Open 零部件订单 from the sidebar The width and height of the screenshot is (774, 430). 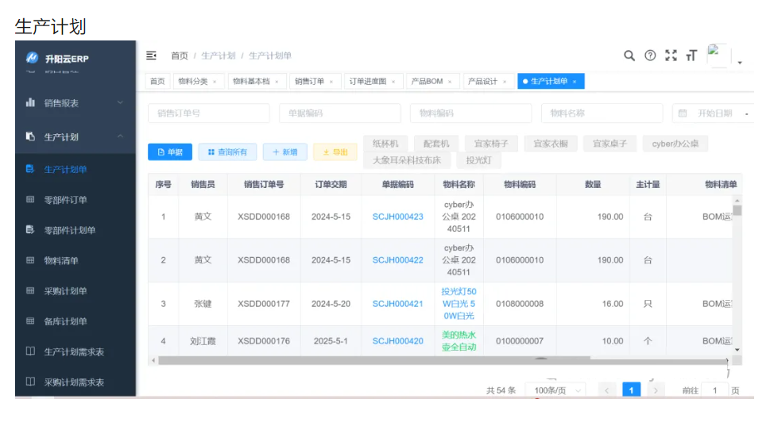(65, 200)
